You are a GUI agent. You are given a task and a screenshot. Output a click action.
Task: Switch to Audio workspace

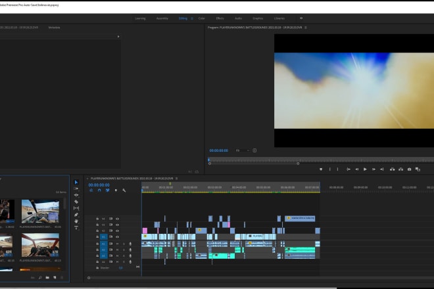click(238, 18)
